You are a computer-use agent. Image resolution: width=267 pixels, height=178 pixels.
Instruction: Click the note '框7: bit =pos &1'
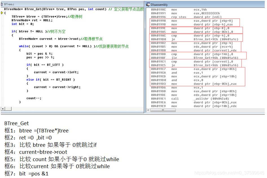tap(27, 174)
